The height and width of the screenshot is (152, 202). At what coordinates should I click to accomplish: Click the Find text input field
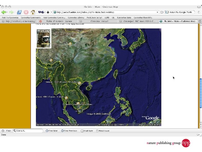(28, 131)
